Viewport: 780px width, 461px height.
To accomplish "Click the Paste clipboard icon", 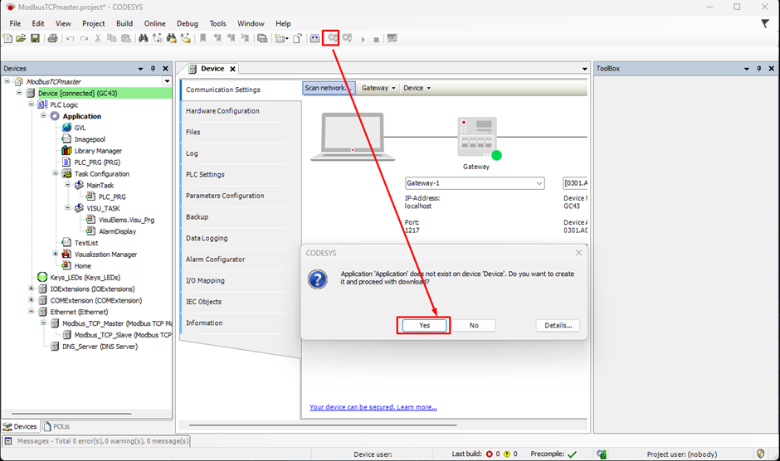I will pos(126,38).
